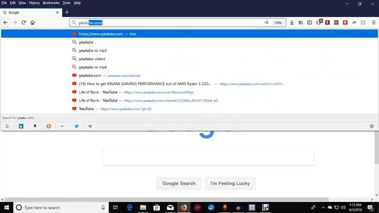Open a new tab with the plus button
Screen dimensions: 379x213
point(67,12)
